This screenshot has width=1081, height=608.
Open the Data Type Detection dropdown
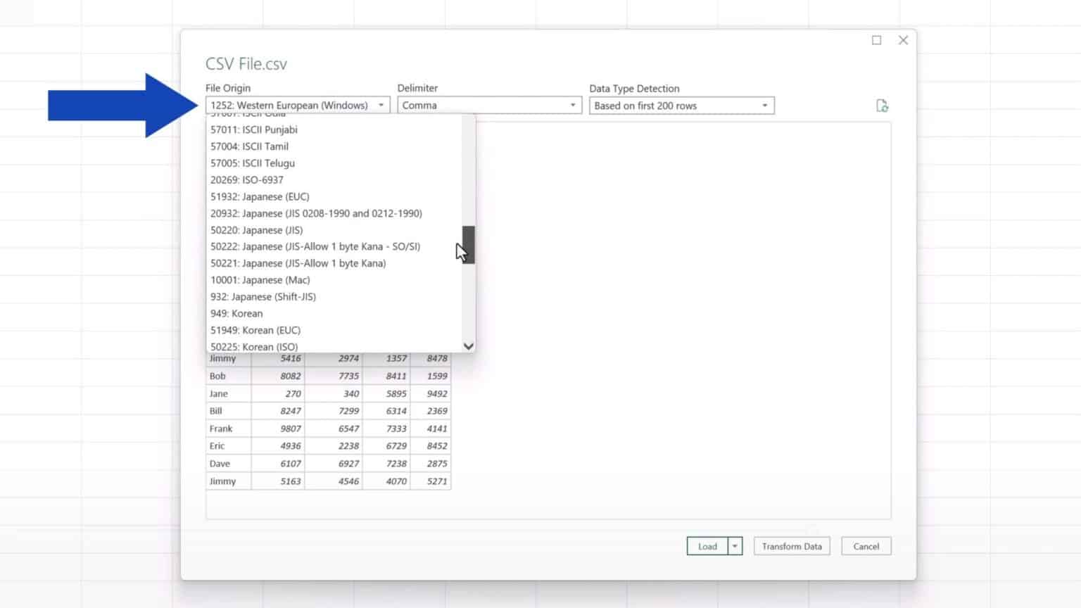[764, 105]
